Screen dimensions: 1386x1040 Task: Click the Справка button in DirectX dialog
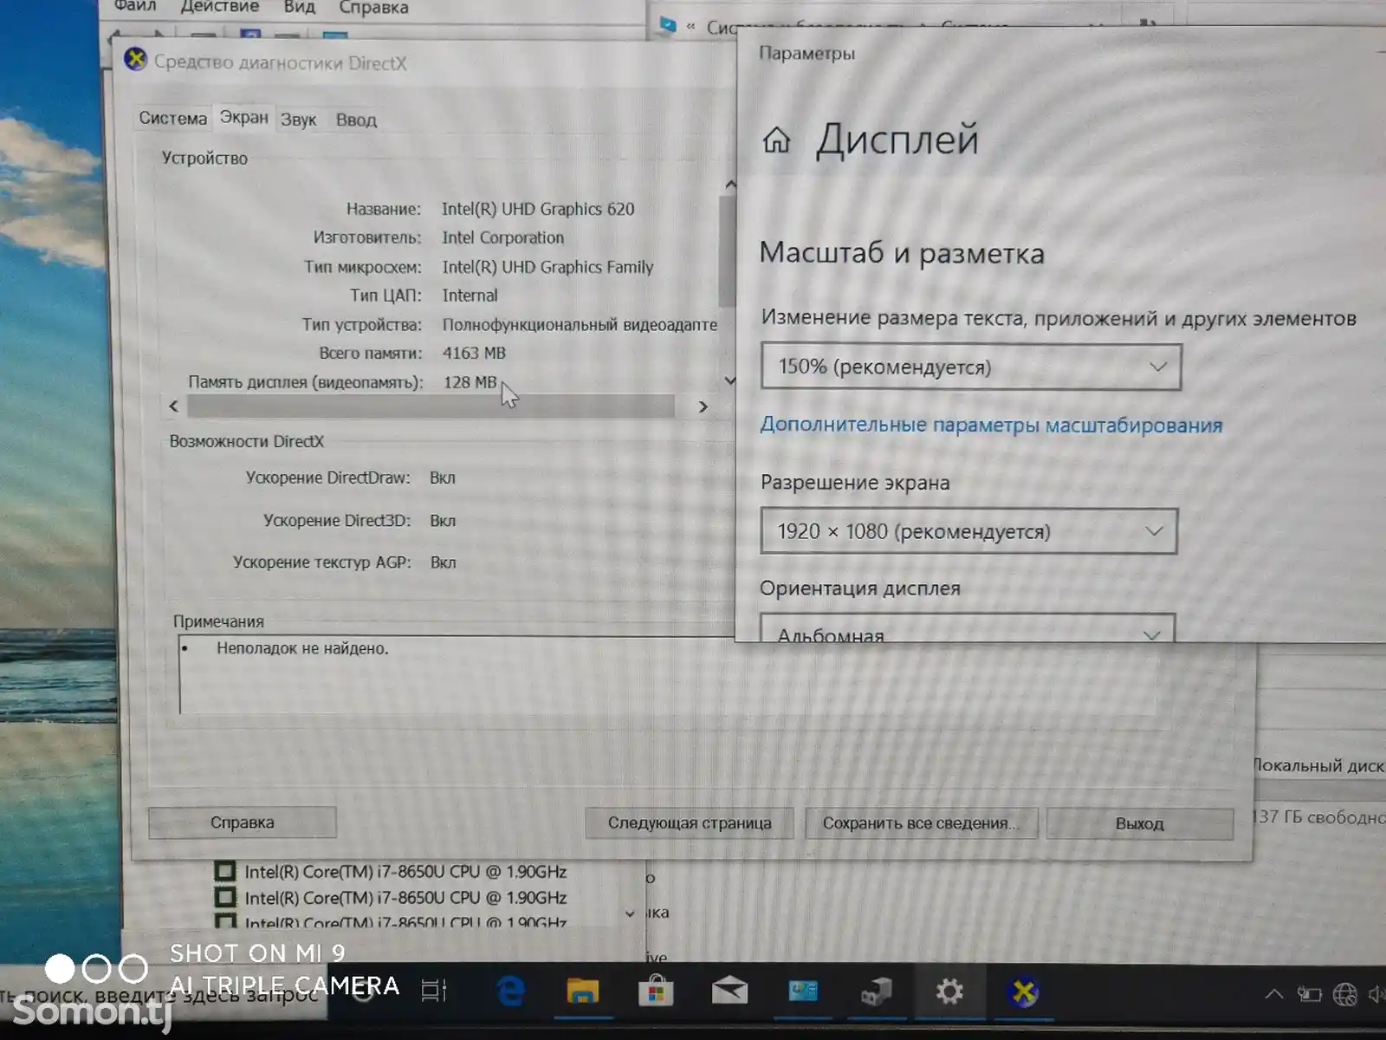(242, 822)
